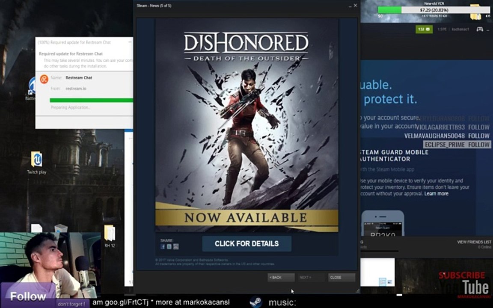Share the news on Twitter
The height and width of the screenshot is (308, 493).
[x=169, y=247]
